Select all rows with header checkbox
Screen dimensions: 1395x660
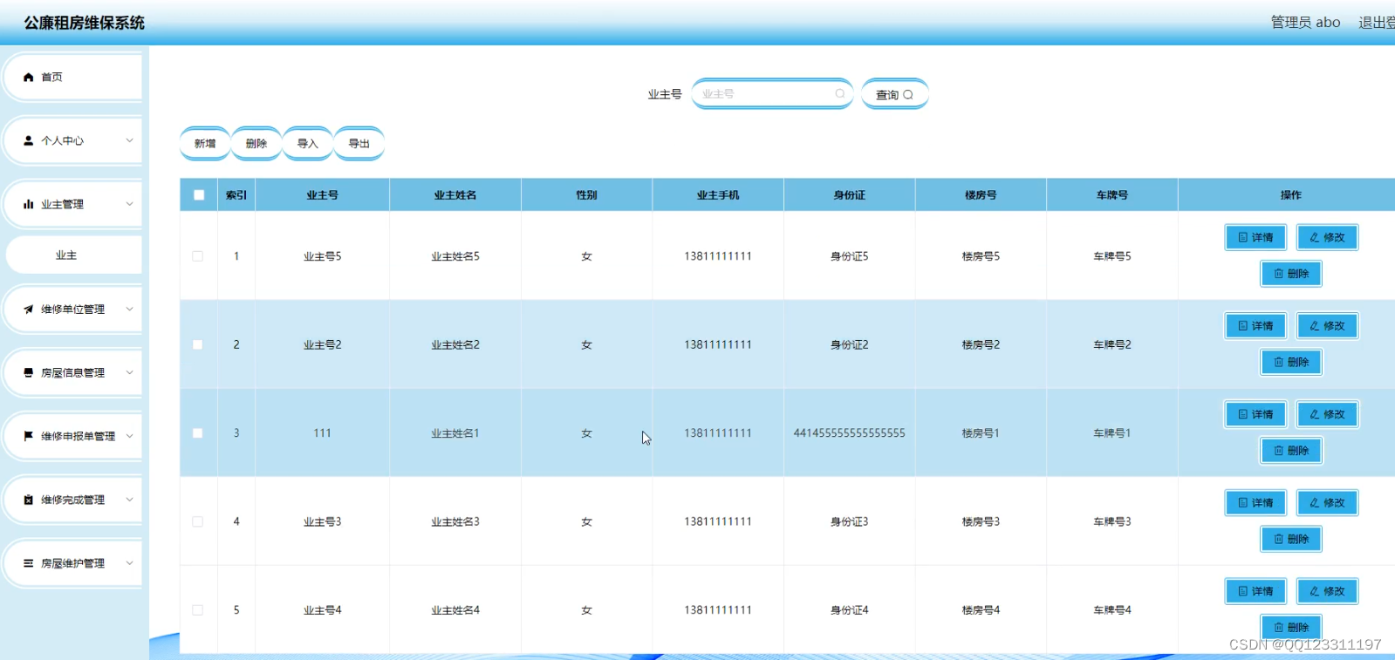(199, 195)
